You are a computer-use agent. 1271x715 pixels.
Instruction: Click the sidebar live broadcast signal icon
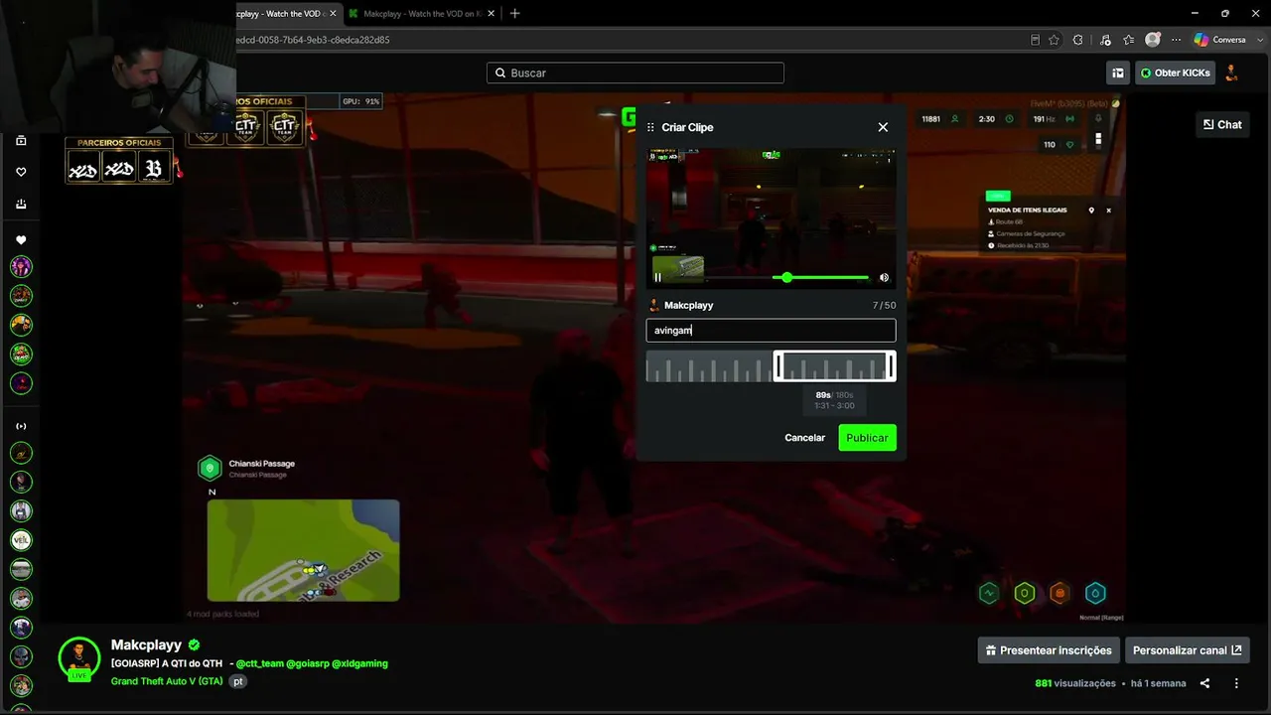click(21, 426)
